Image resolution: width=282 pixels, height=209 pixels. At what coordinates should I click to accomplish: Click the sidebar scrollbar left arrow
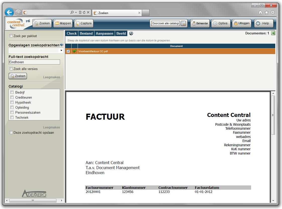click(7, 200)
